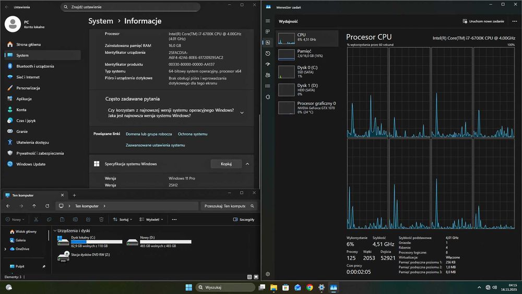522x294 pixels.
Task: Click the Copy icon in File Explorer toolbar
Action: click(x=49, y=219)
